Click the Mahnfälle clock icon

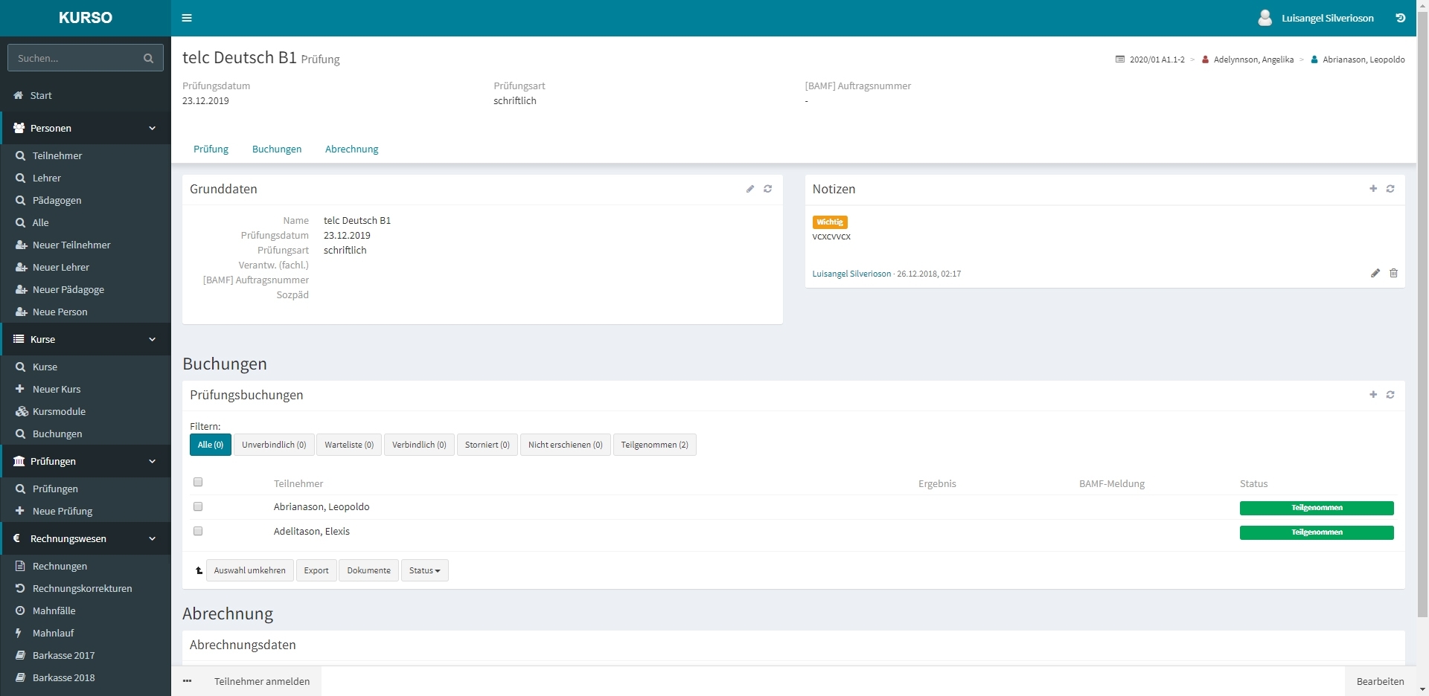(x=20, y=610)
